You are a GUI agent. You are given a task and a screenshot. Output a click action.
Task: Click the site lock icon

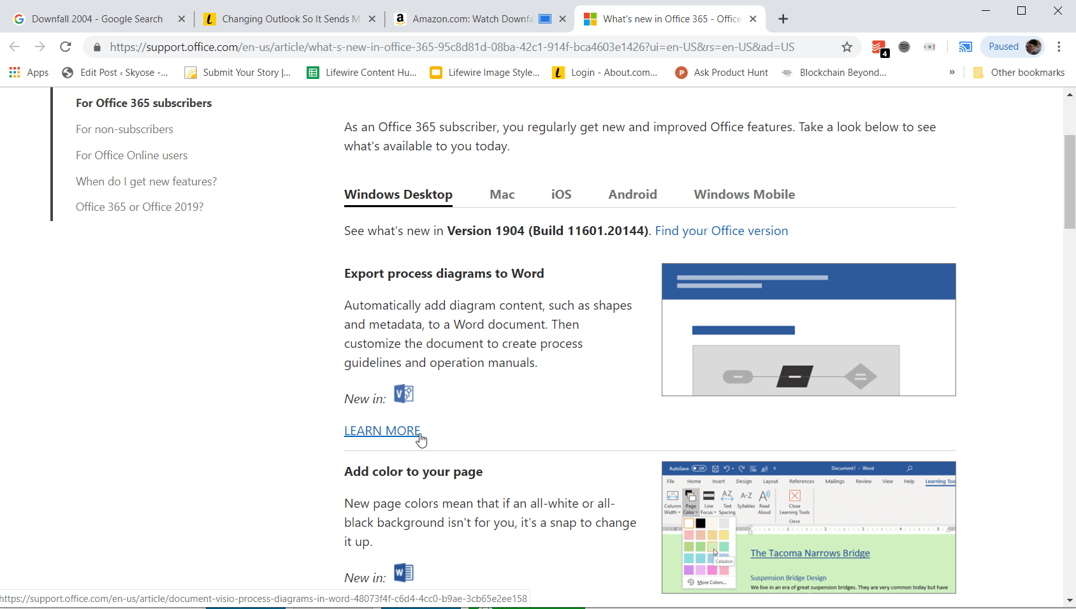pyautogui.click(x=97, y=47)
